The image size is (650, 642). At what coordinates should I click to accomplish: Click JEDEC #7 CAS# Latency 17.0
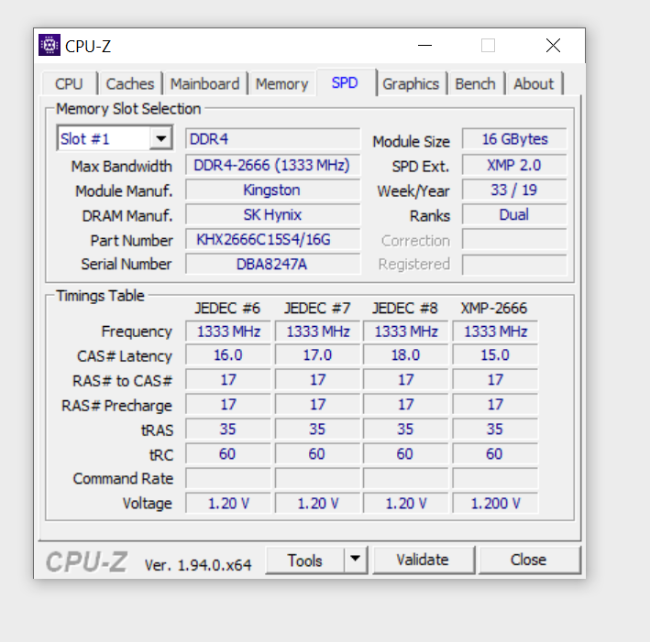[x=317, y=355]
